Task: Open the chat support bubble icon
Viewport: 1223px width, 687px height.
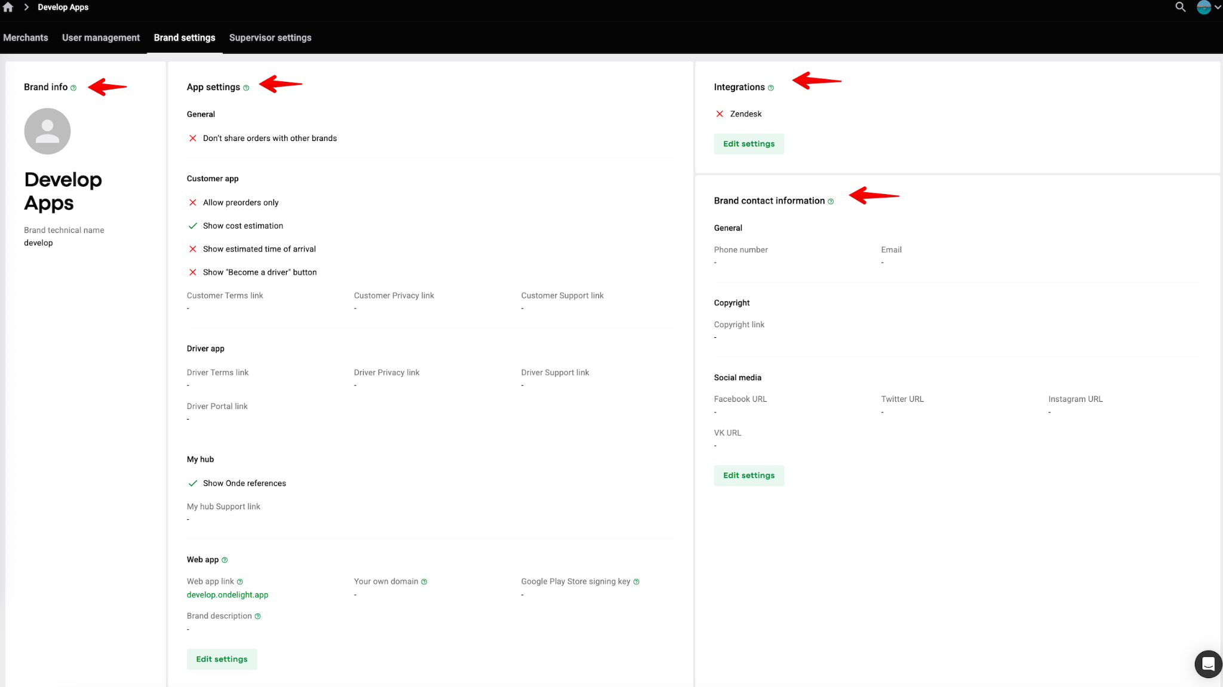Action: [1208, 664]
